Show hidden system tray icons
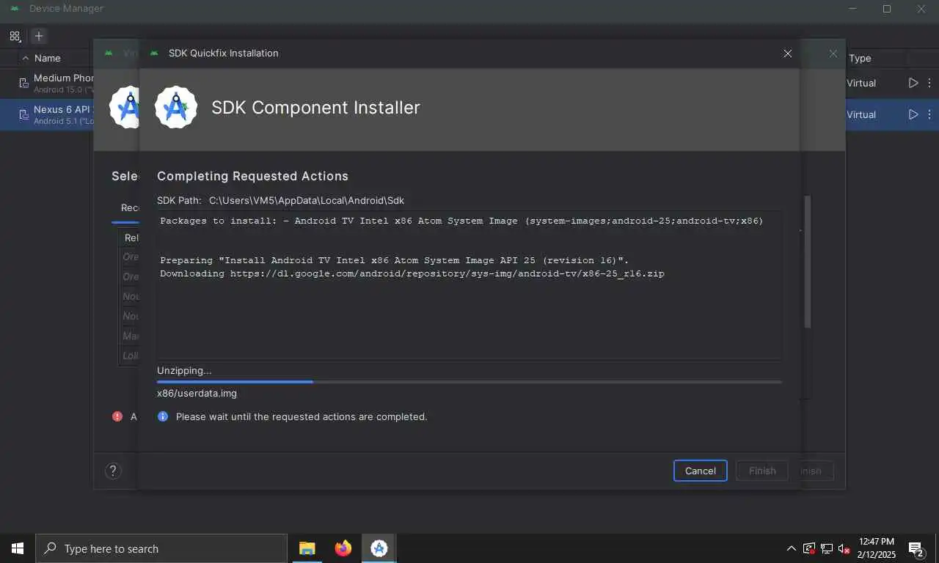Image resolution: width=939 pixels, height=563 pixels. point(791,548)
